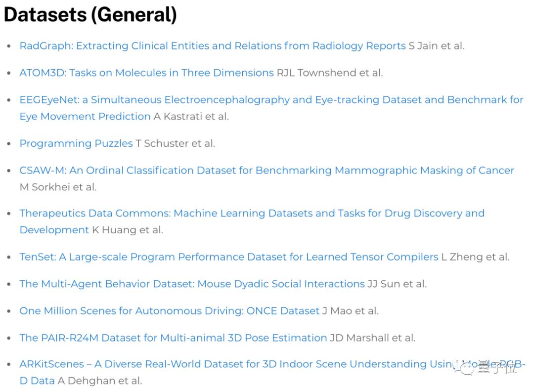Click the RJL Townshend et al. author text

click(330, 73)
